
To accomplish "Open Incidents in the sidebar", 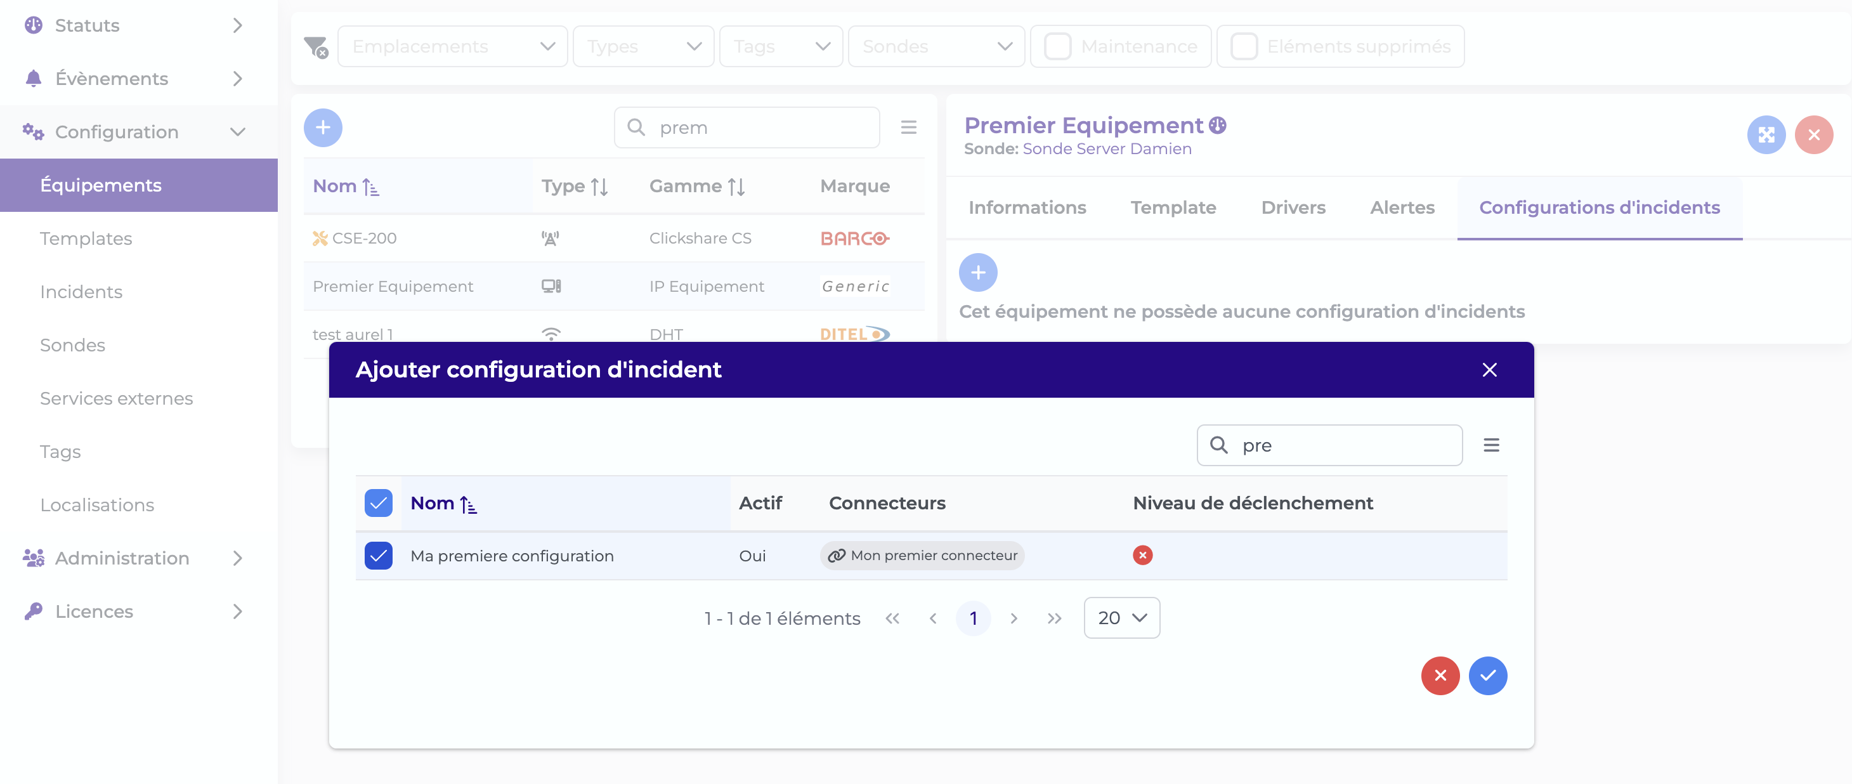I will [139, 291].
